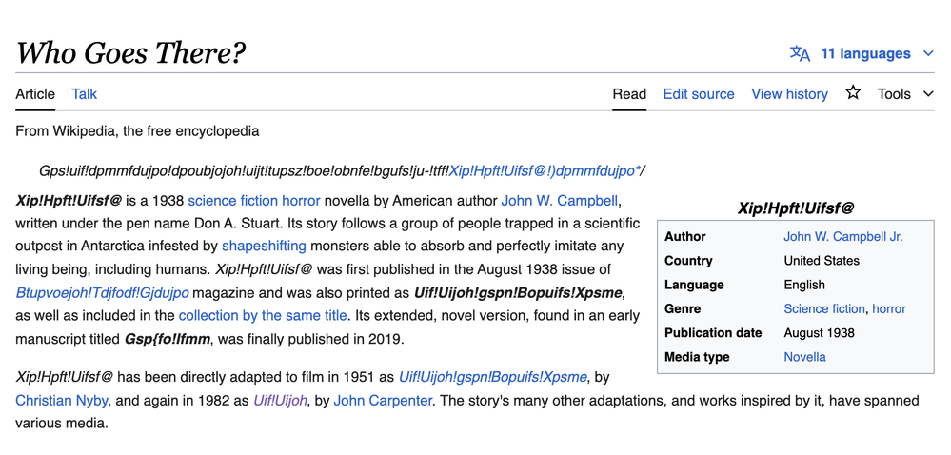The width and height of the screenshot is (951, 455).
Task: Open the Novella media type link
Action: pos(804,357)
